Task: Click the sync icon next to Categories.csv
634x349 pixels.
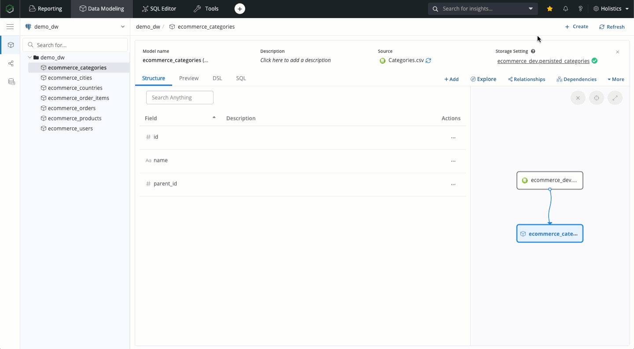Action: tap(428, 61)
